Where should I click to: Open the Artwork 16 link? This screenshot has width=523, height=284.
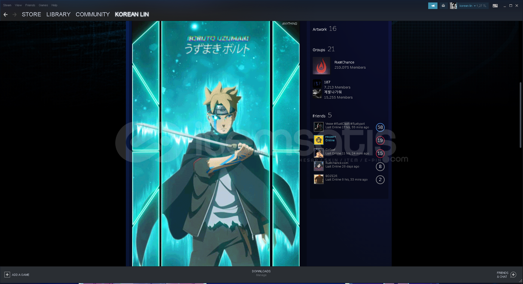324,29
